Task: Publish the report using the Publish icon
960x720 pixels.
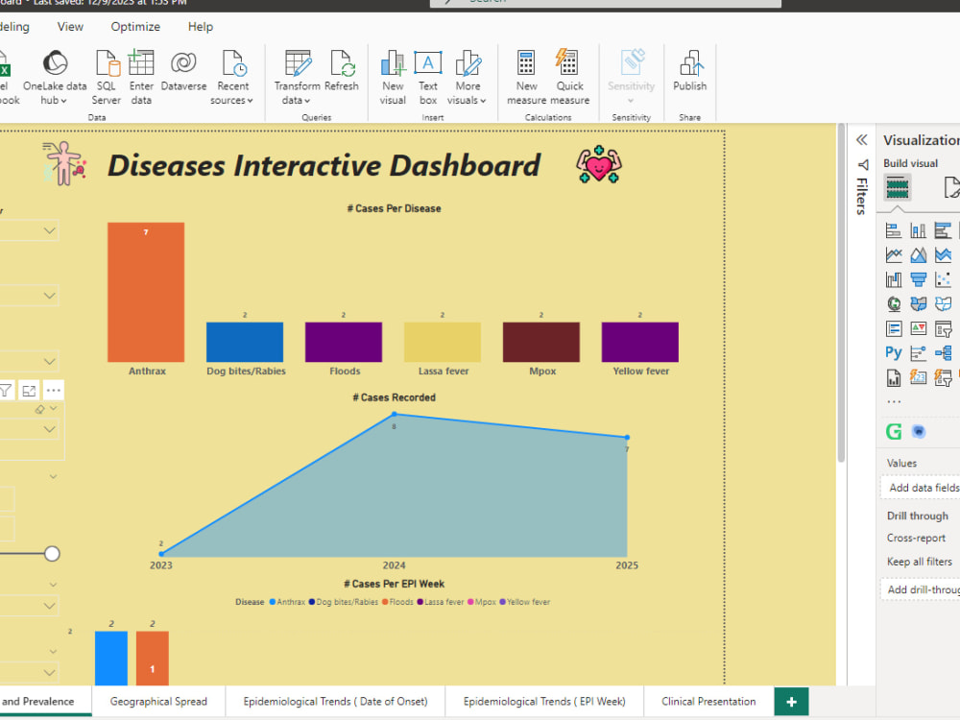Action: click(x=690, y=63)
